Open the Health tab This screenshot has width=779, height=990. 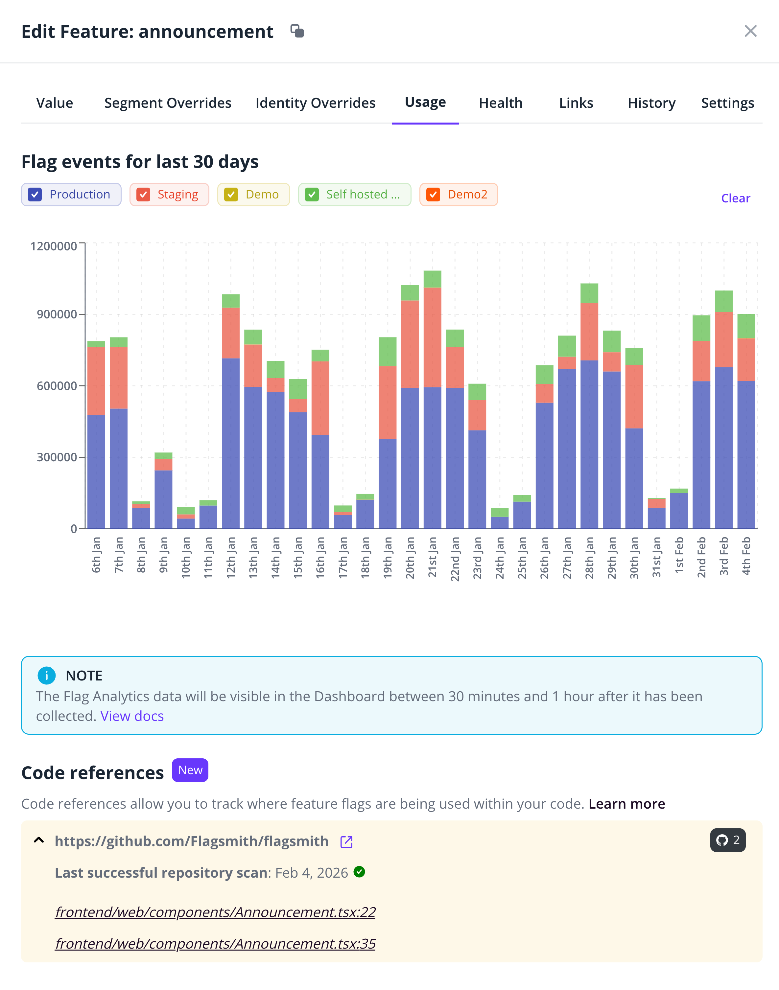tap(500, 103)
